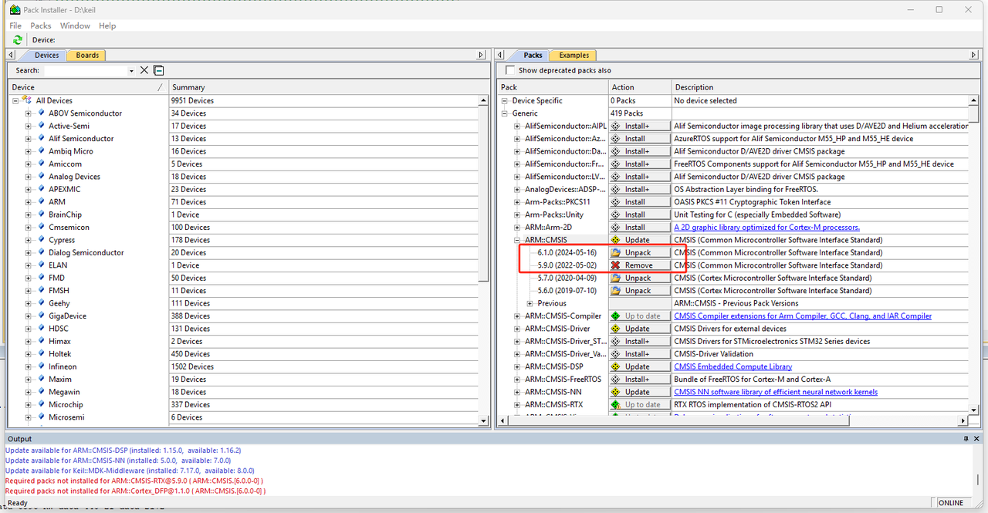The image size is (988, 513).
Task: Click the Action column header
Action: [640, 87]
